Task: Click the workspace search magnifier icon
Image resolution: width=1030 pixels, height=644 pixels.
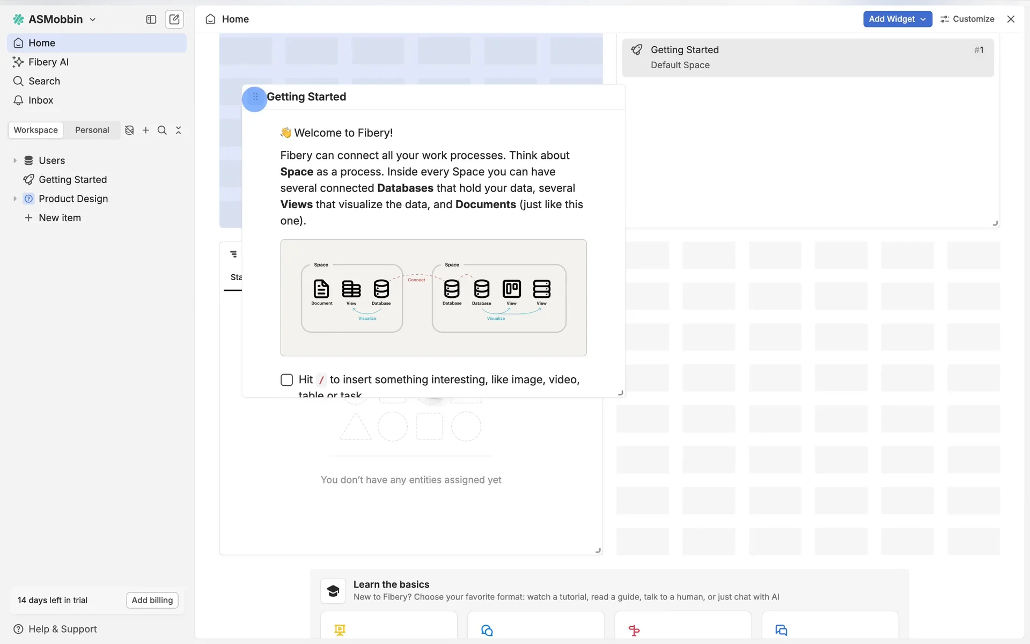Action: point(162,130)
